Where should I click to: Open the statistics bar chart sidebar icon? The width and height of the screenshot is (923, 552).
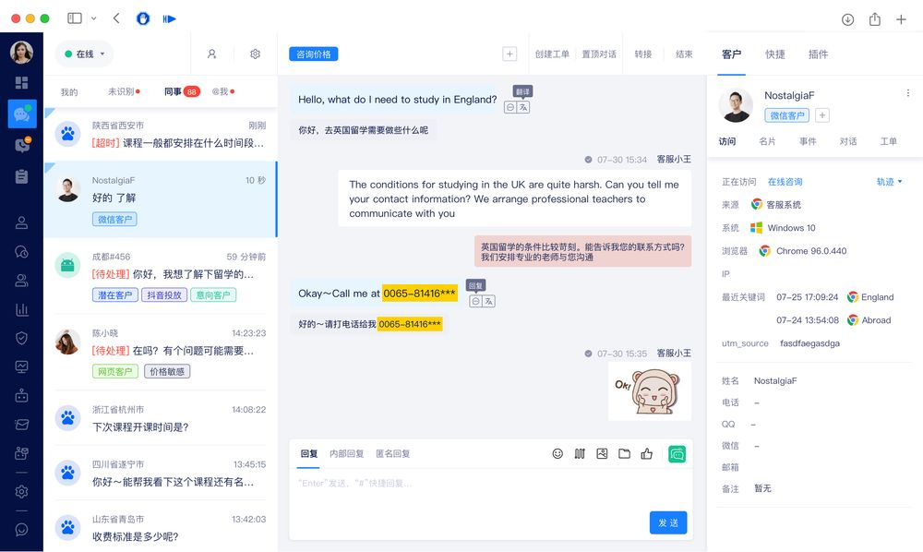click(x=21, y=309)
